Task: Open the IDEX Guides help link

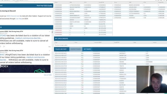Action: click(x=48, y=5)
